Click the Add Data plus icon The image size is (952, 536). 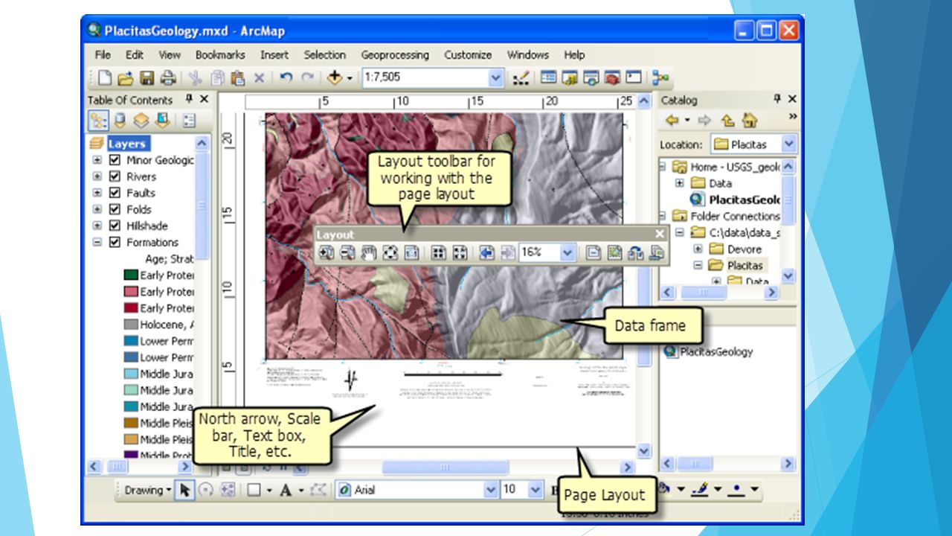[335, 77]
